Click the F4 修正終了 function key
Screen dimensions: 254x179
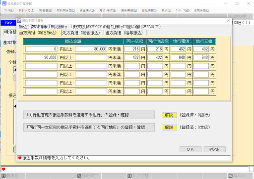click(89, 176)
